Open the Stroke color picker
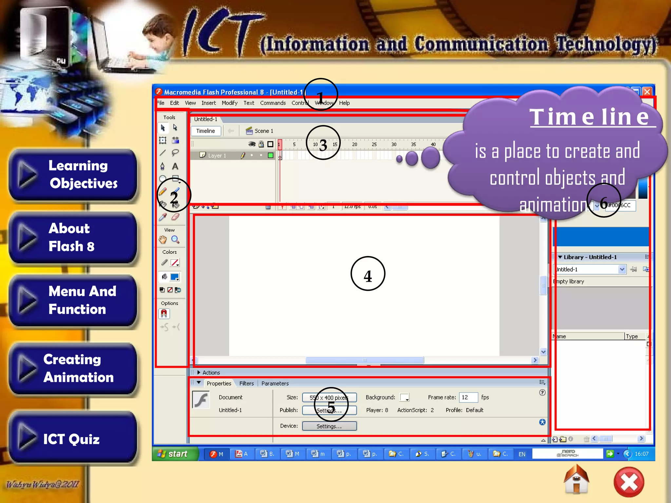 (x=175, y=263)
